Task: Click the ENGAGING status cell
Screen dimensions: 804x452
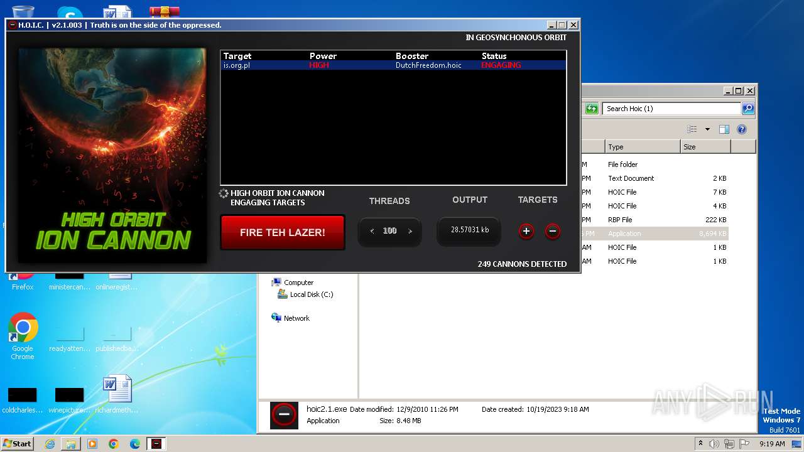Action: point(501,65)
